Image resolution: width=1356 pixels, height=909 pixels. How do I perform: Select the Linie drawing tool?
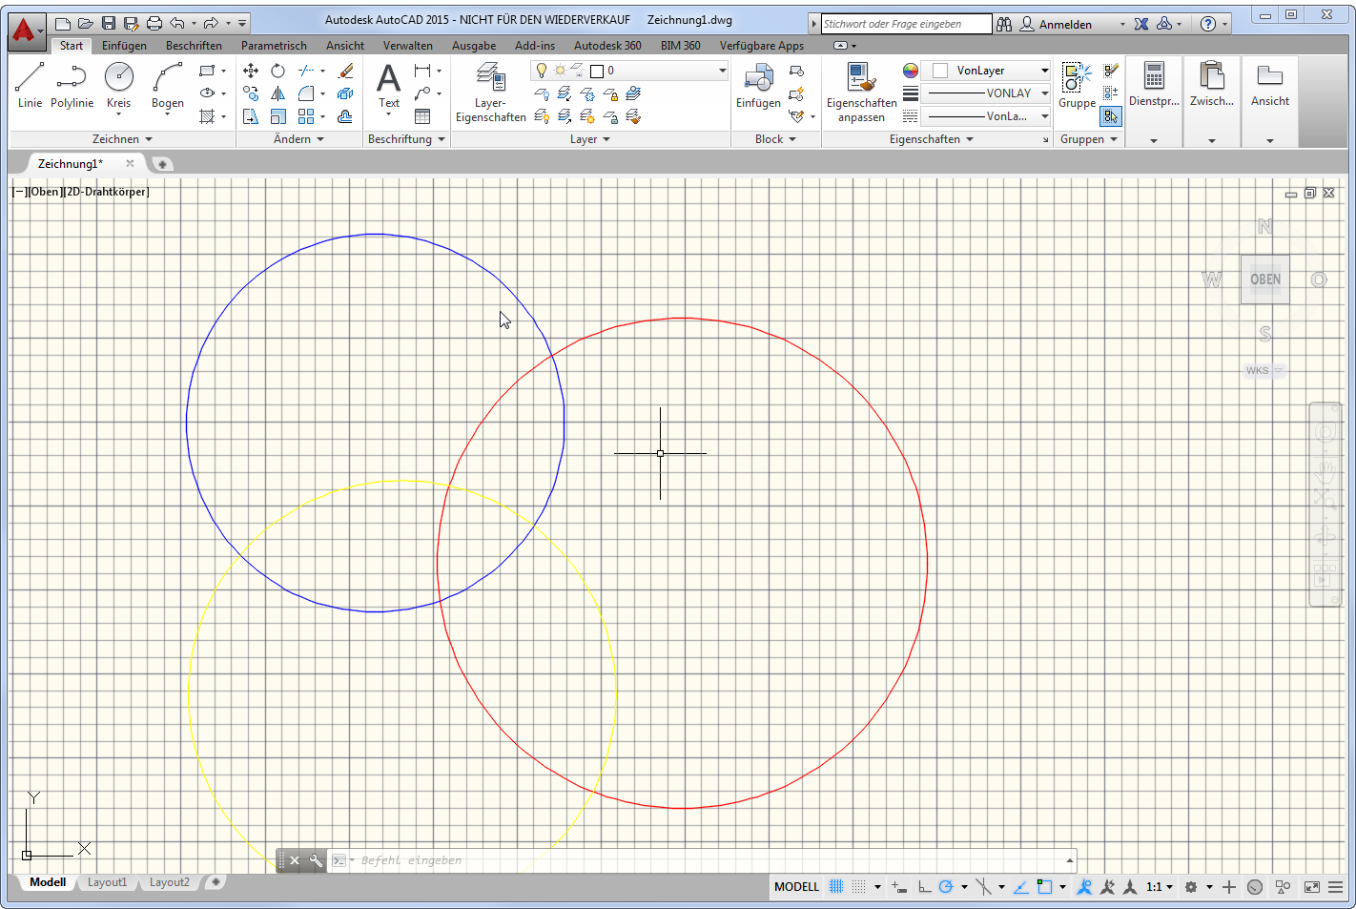(30, 84)
